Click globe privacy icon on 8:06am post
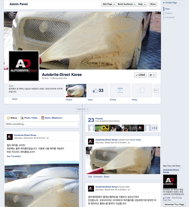Viewport: 189px width, 207px height. [x=129, y=189]
